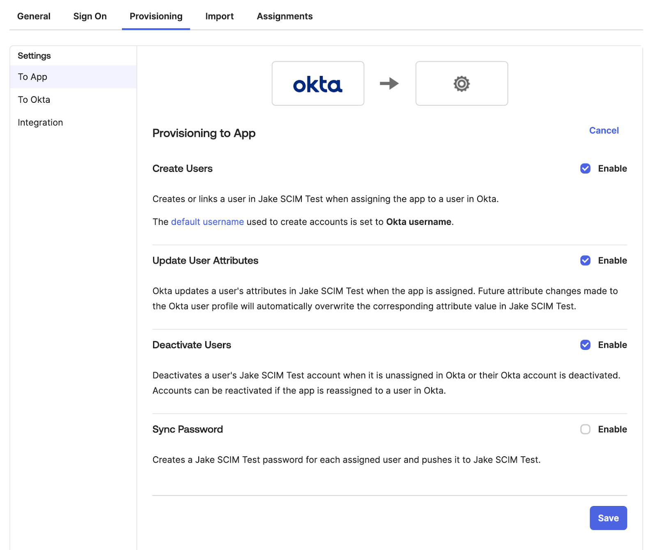Click the arrow between Okta and app
Image resolution: width=657 pixels, height=550 pixels.
(x=389, y=83)
